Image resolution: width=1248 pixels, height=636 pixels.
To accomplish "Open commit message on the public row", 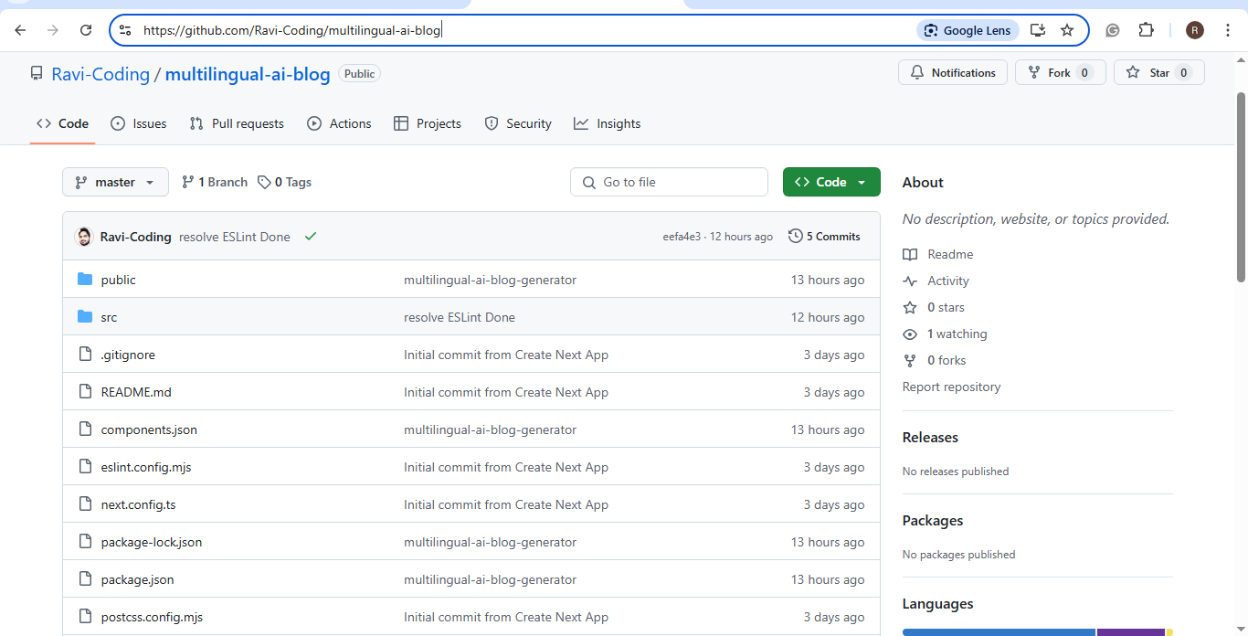I will point(491,280).
